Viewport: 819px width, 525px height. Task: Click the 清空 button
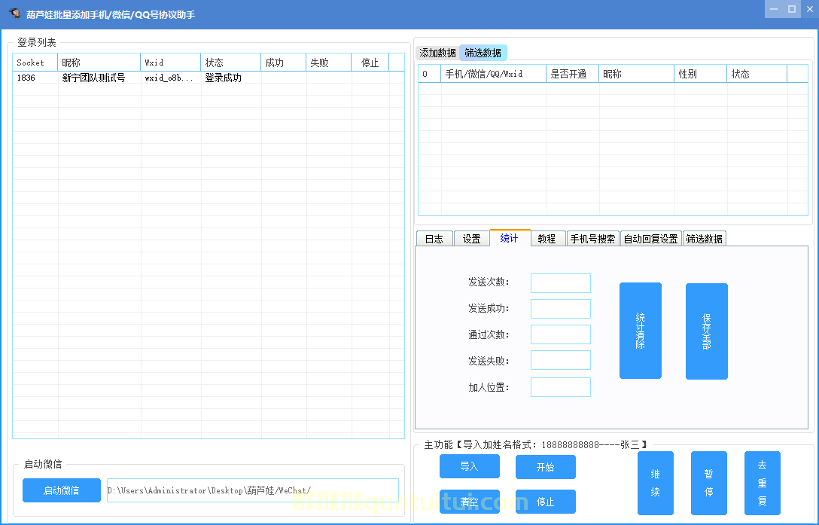470,502
